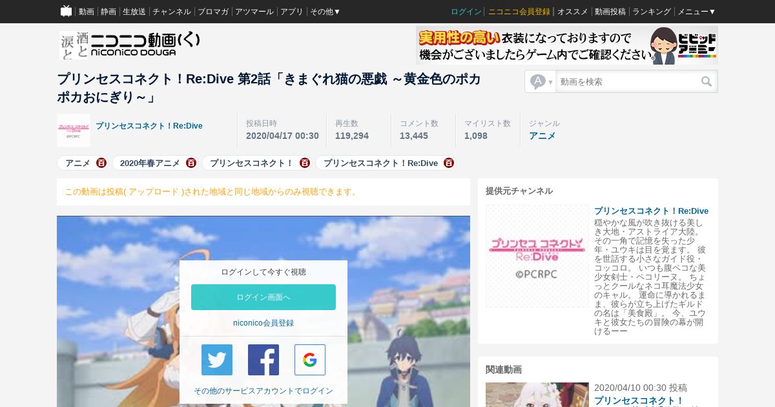Viewport: 775px width, 407px height.
Task: Go to 静画 in top navigation
Action: coord(108,12)
